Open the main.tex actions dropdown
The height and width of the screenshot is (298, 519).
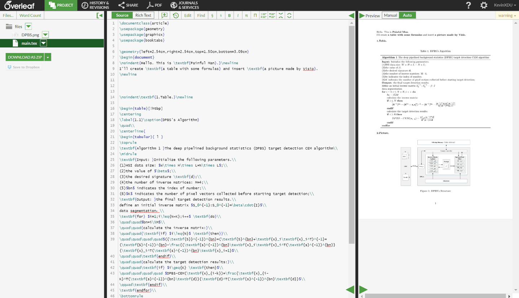coord(43,43)
